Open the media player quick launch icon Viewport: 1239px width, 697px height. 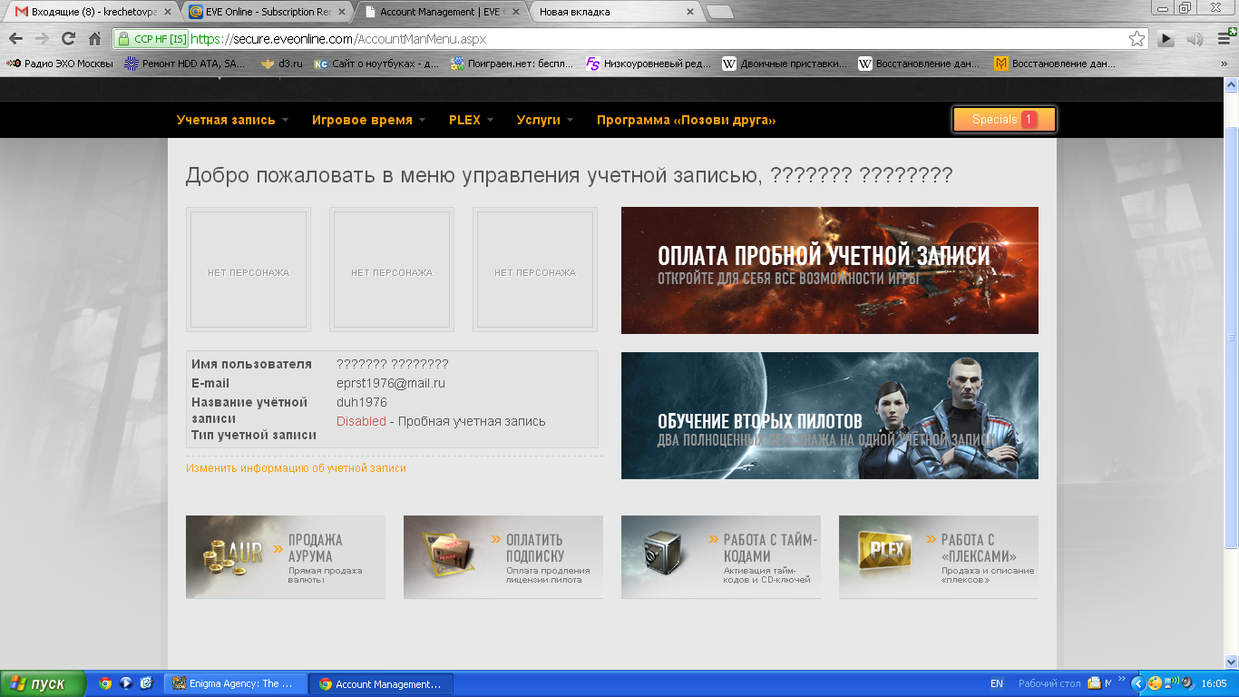(x=126, y=683)
